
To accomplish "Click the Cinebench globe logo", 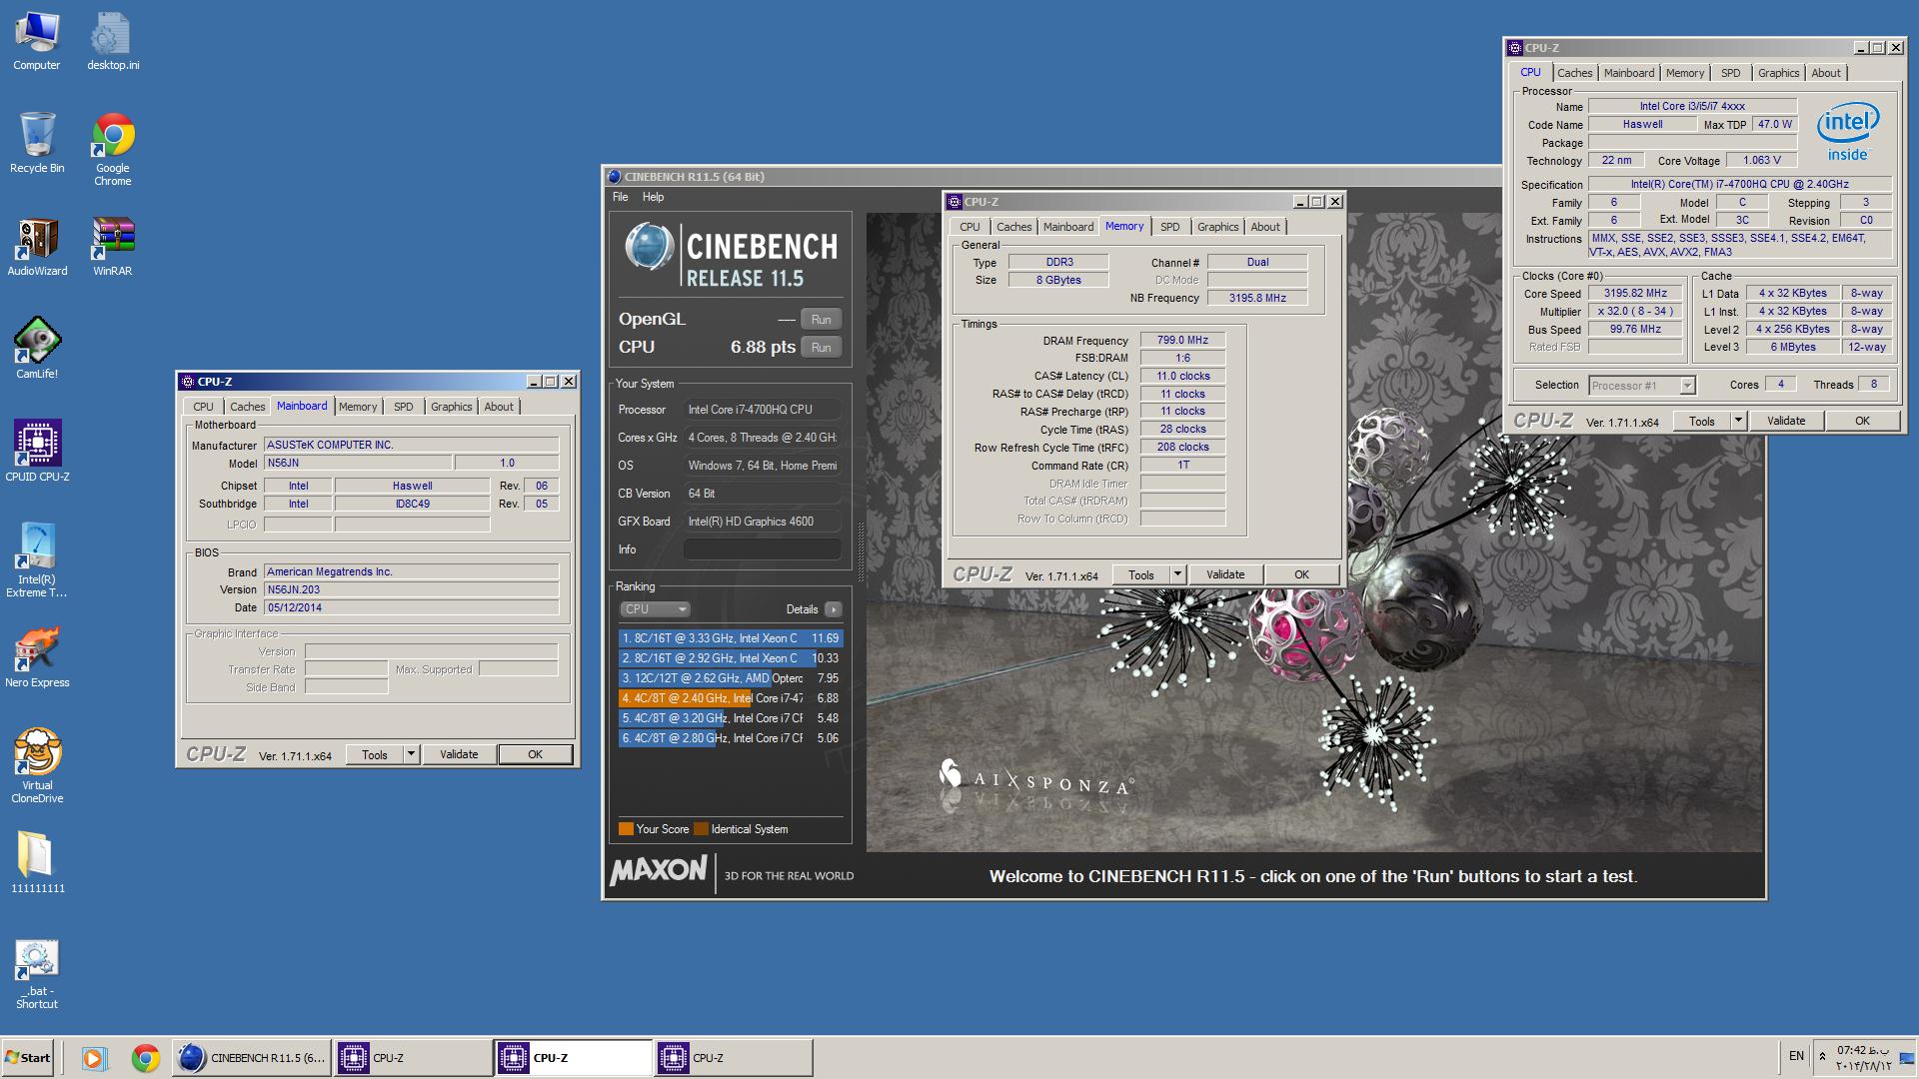I will point(649,246).
